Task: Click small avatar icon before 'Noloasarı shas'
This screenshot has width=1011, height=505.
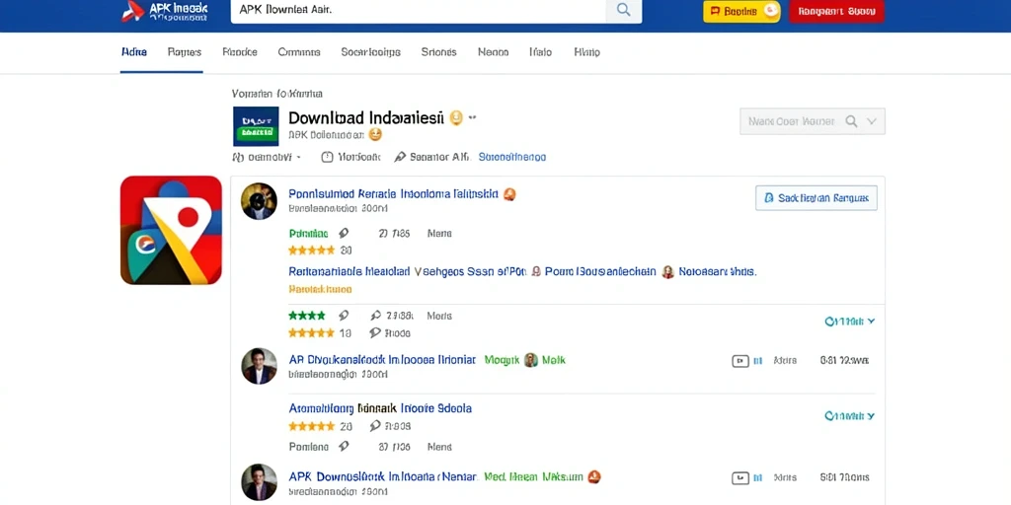Action: 668,272
